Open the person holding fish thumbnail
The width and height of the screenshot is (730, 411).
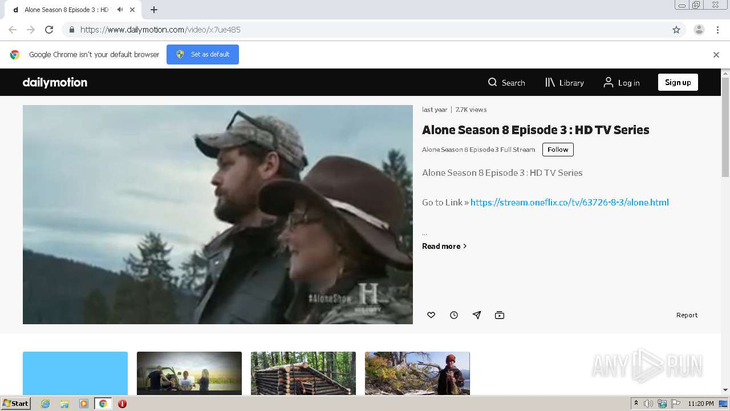pos(417,373)
